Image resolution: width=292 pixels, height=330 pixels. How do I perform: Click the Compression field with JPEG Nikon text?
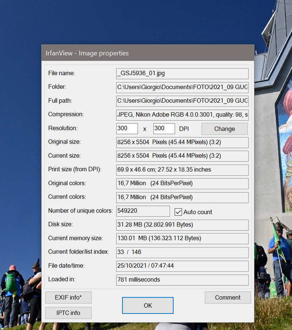coord(182,115)
